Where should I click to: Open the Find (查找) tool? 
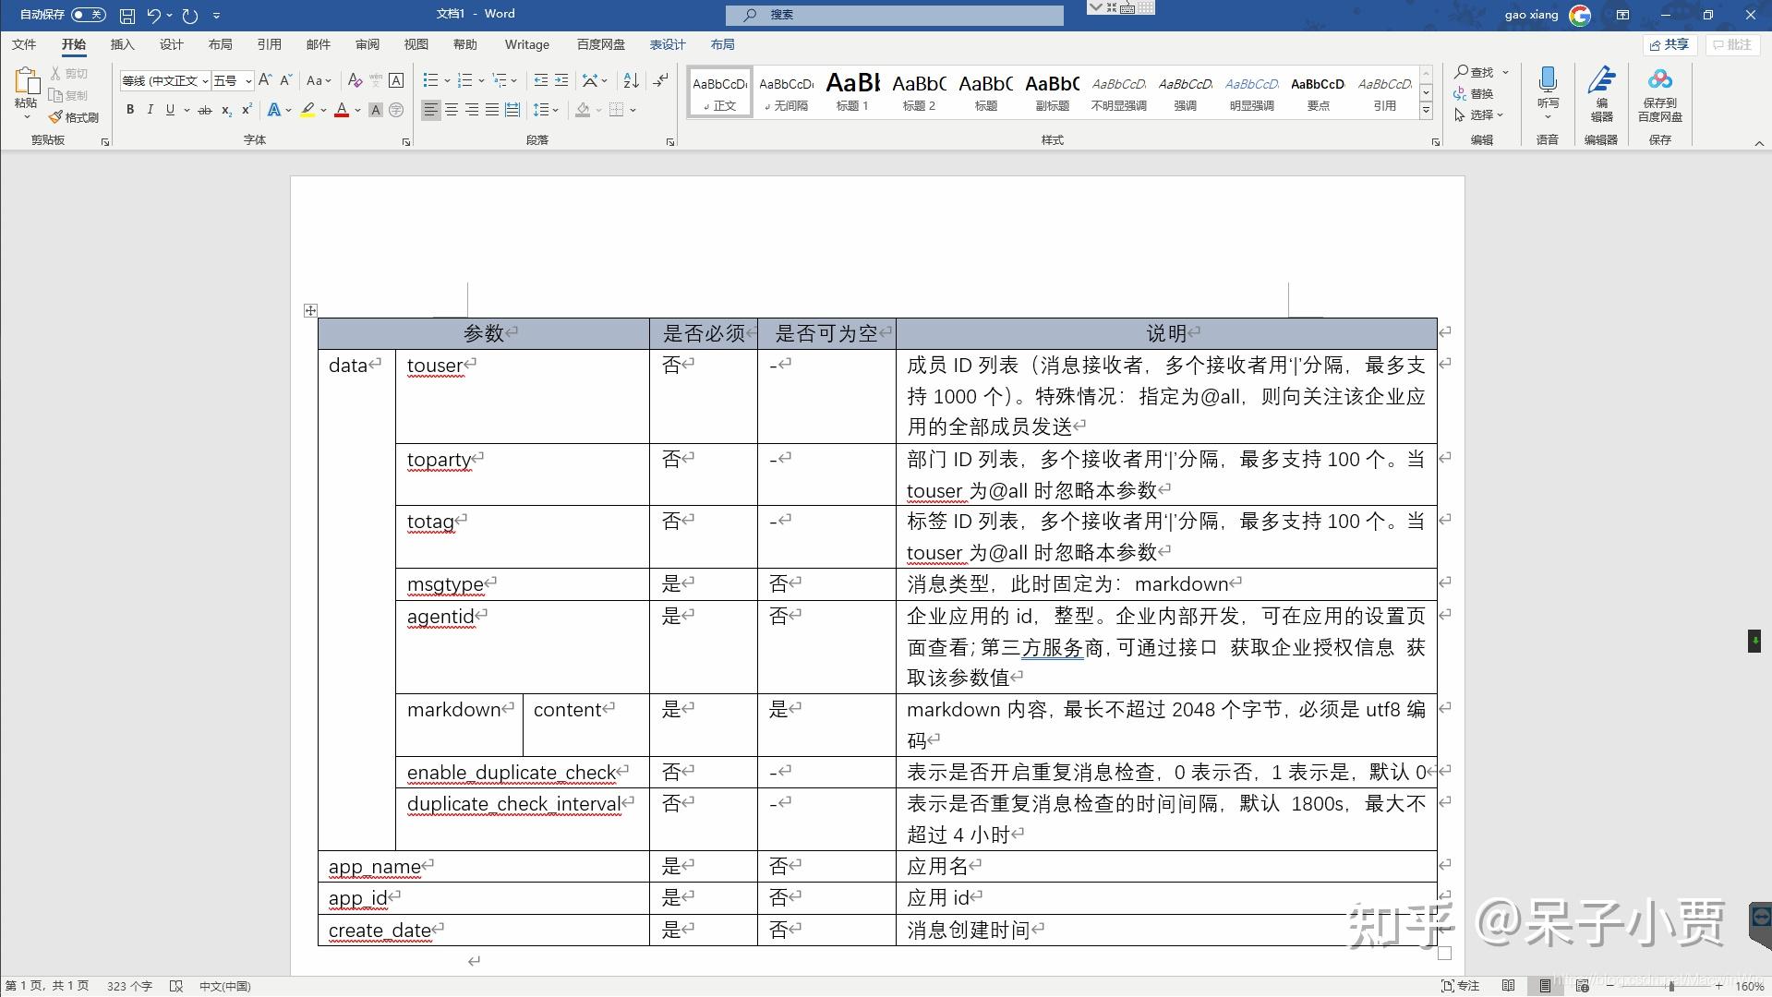pos(1477,72)
